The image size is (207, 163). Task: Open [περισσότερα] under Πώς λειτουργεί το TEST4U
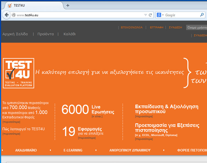coord(11,134)
